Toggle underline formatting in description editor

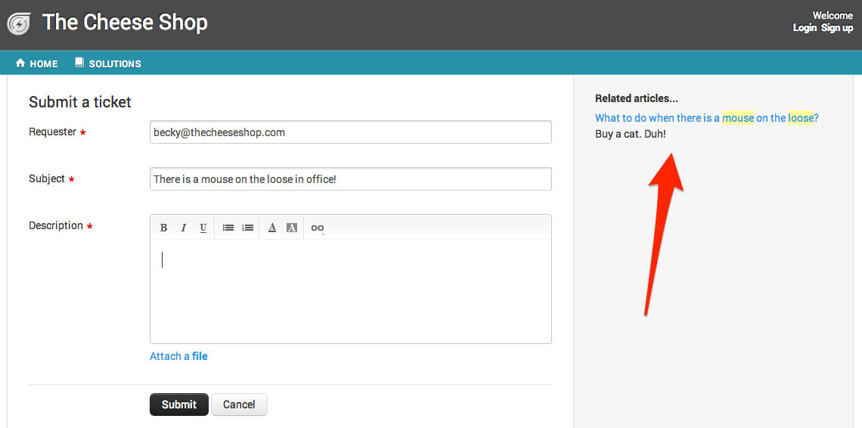(x=203, y=228)
